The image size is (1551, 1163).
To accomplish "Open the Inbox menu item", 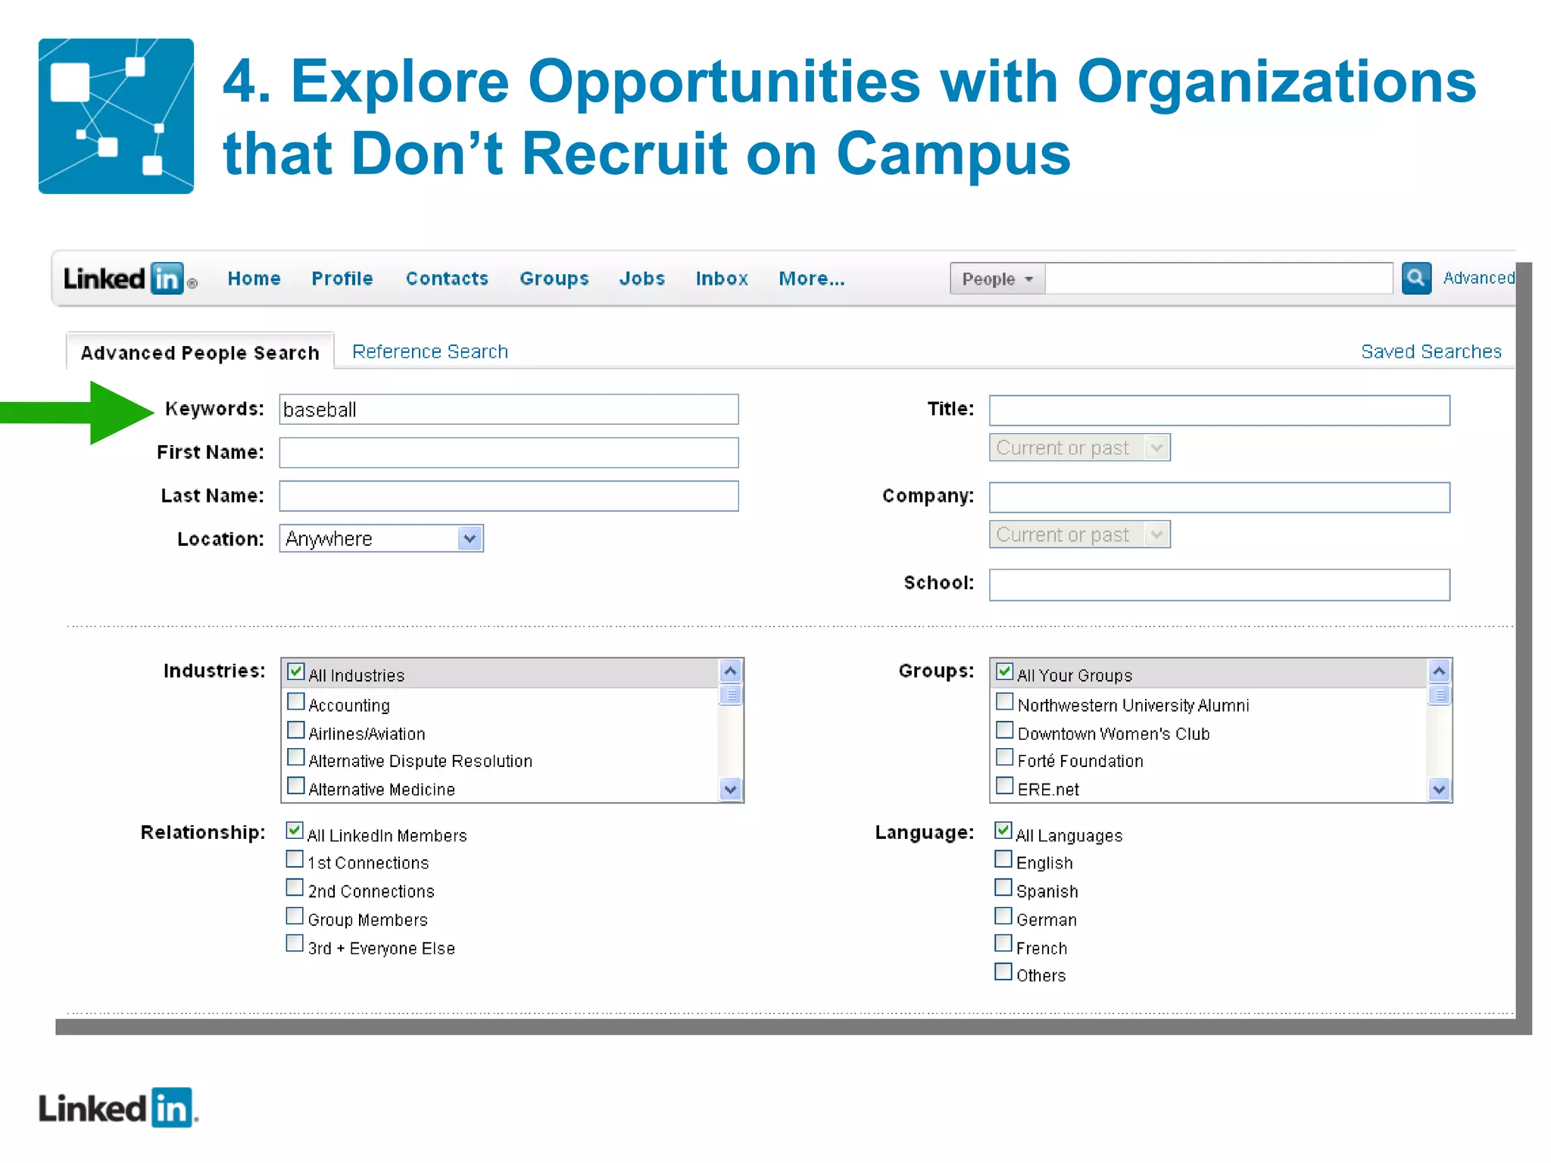I will (722, 279).
